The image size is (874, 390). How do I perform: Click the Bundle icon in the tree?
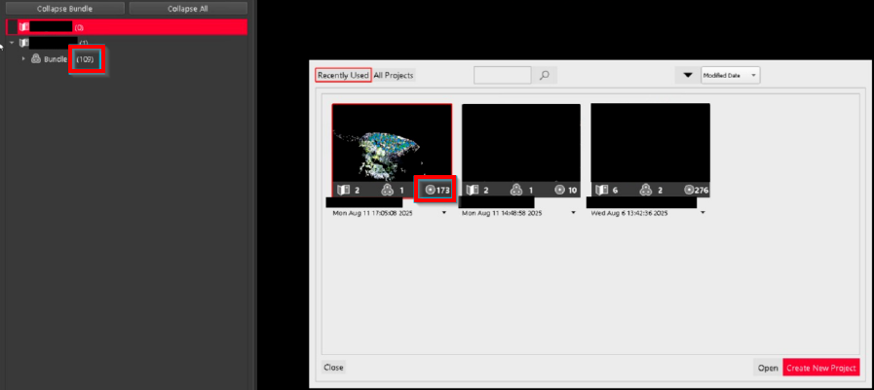[36, 59]
